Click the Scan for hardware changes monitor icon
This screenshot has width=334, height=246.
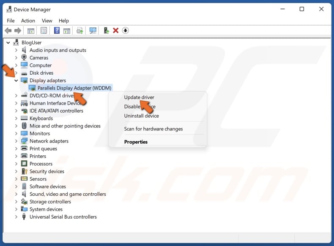click(93, 31)
